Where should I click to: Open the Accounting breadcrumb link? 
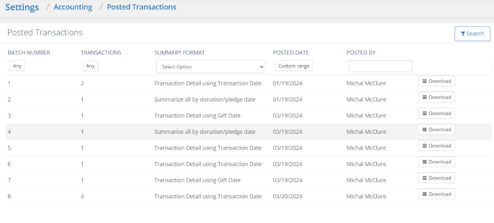[73, 7]
